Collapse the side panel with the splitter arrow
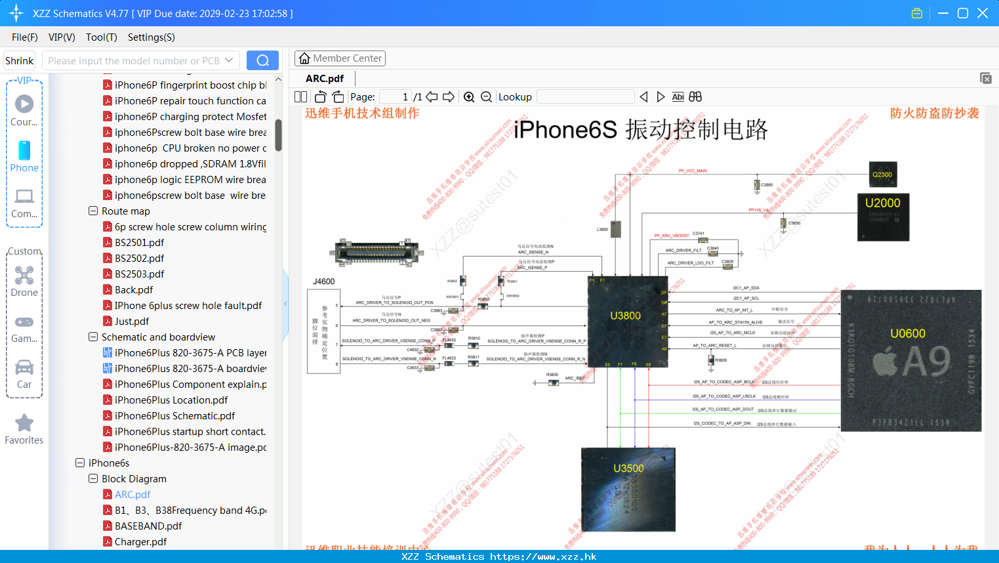 (285, 304)
